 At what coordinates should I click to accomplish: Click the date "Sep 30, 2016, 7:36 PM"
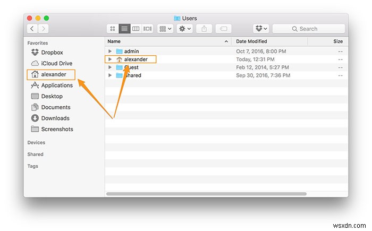(263, 75)
